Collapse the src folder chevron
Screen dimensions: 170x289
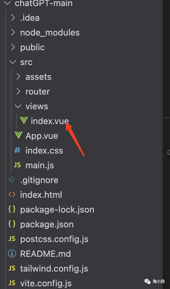click(13, 62)
